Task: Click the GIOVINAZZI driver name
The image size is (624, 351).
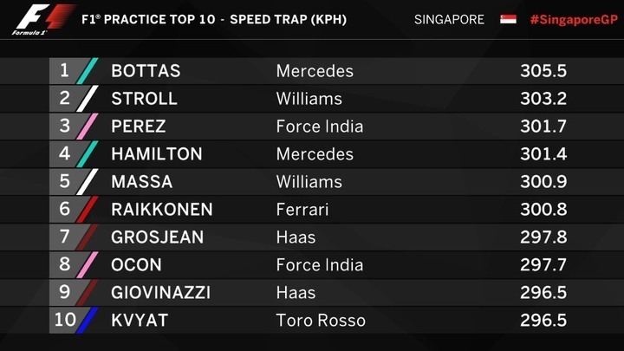Action: click(x=161, y=293)
